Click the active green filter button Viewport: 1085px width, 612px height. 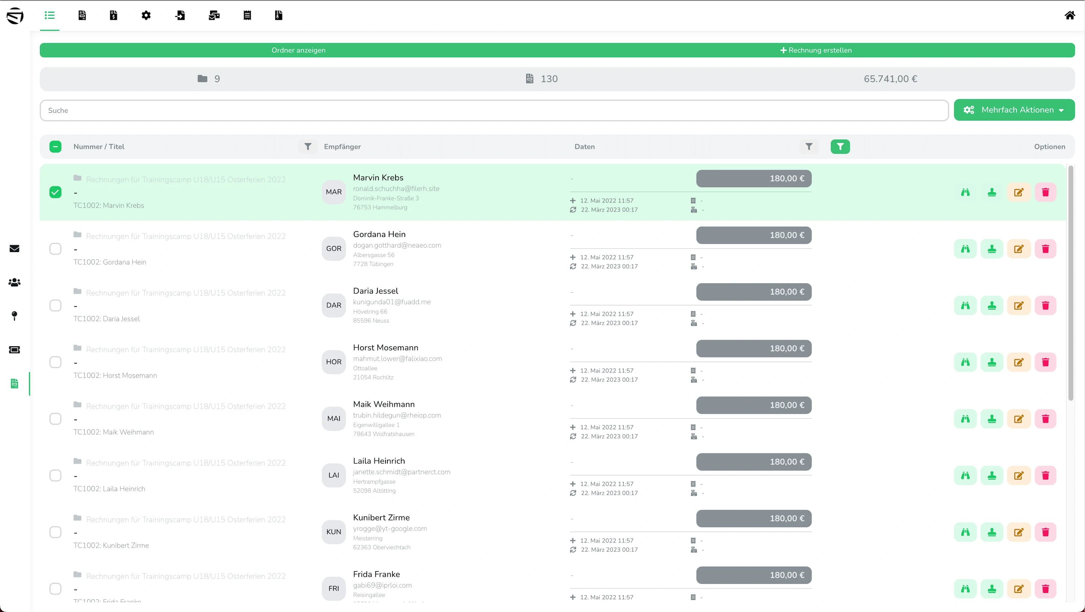click(x=840, y=146)
